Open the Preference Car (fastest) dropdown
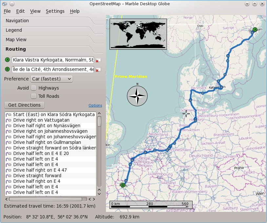Image resolution: width=267 pixels, height=223 pixels. 51,79
